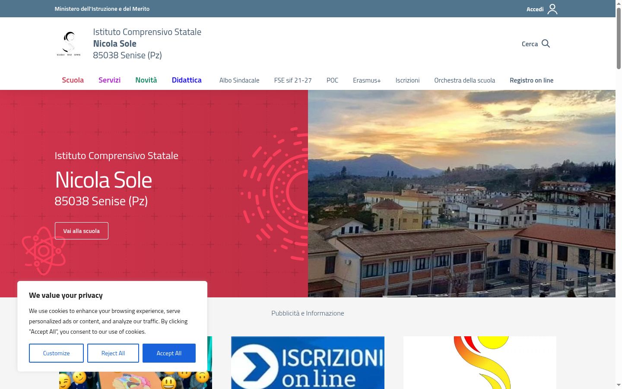Image resolution: width=622 pixels, height=389 pixels.
Task: Open Orchestra della scuola page
Action: [x=464, y=80]
